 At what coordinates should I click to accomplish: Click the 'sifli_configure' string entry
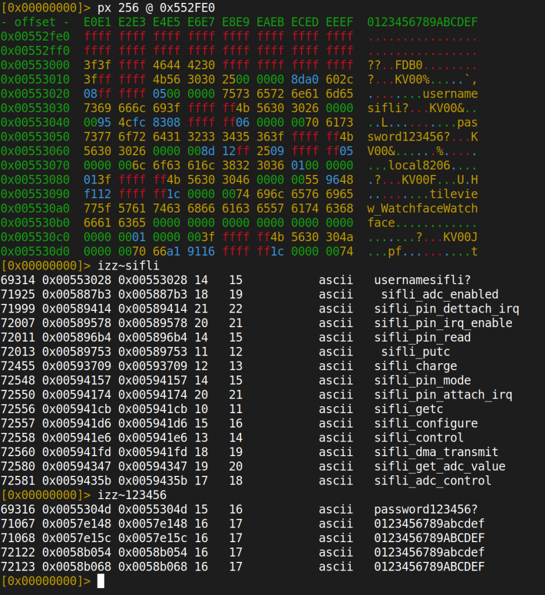point(426,424)
